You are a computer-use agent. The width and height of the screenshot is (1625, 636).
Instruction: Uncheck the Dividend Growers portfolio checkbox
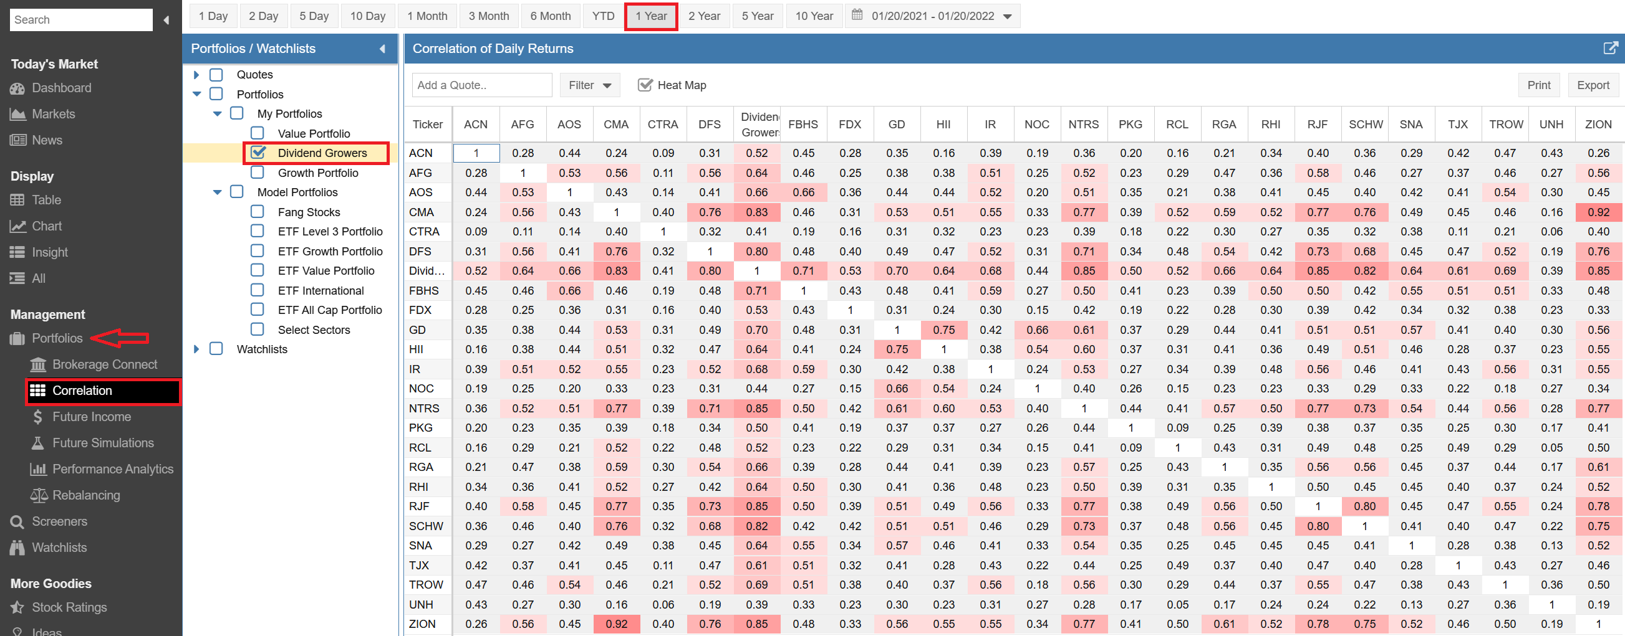point(258,153)
